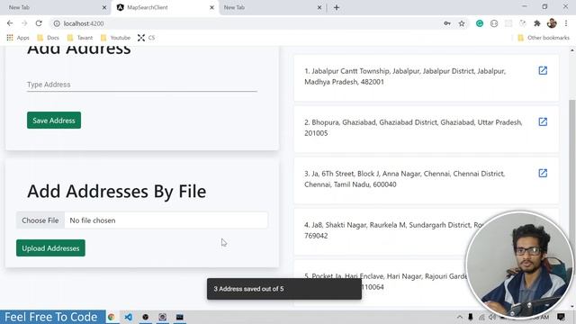576x324 pixels.
Task: Reload the localhost page
Action: coord(39,23)
